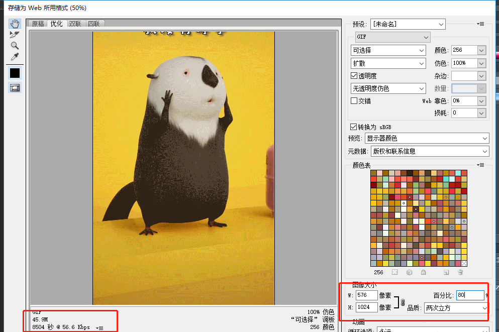Viewport: 499px width, 332px height.
Task: Open the 循环选项 dropdown
Action: point(433,329)
